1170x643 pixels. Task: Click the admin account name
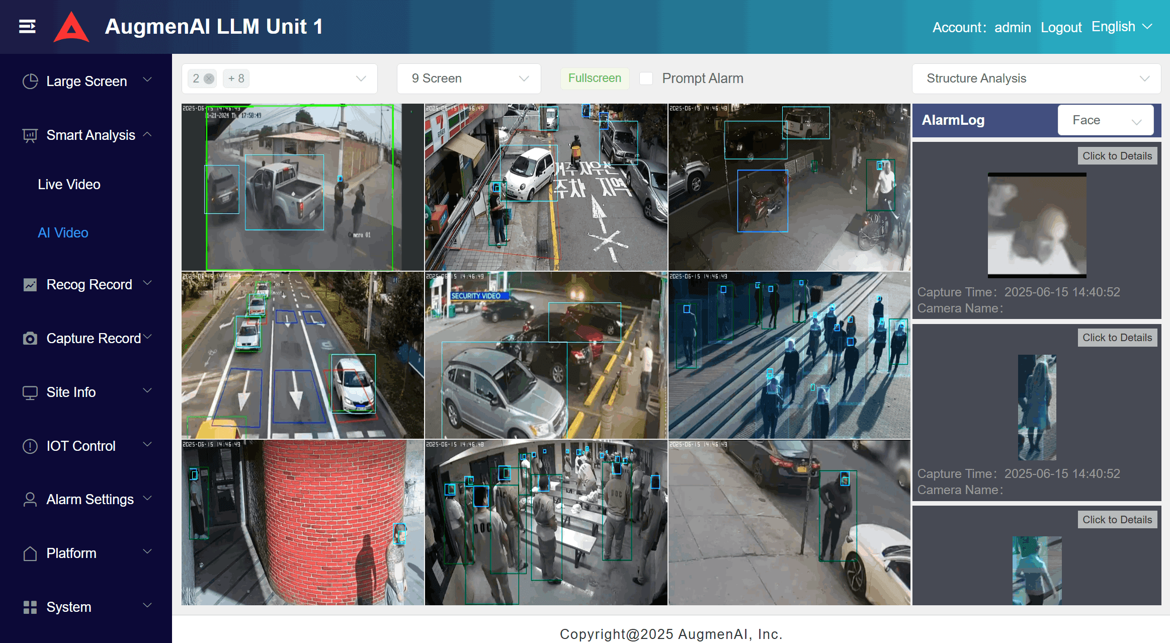coord(1013,27)
